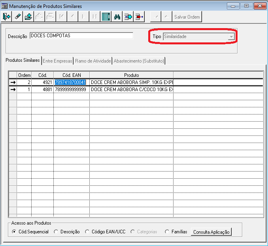This screenshot has height=246, width=268.
Task: Click DOCE CREM ABOBORA SIMP. 10KG product cell
Action: coord(132,82)
